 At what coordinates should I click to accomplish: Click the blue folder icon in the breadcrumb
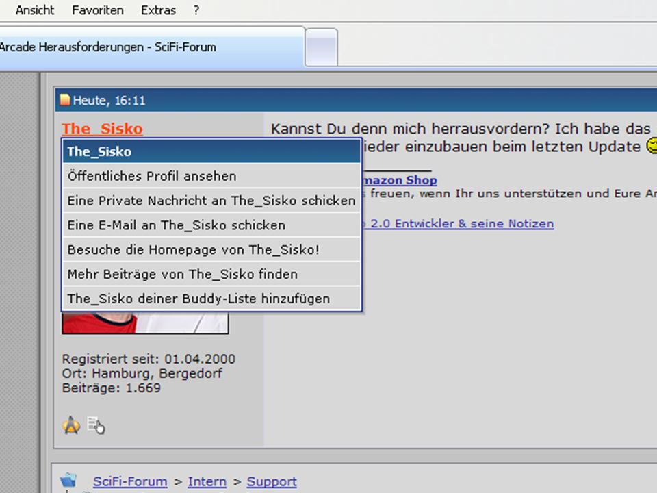point(68,481)
